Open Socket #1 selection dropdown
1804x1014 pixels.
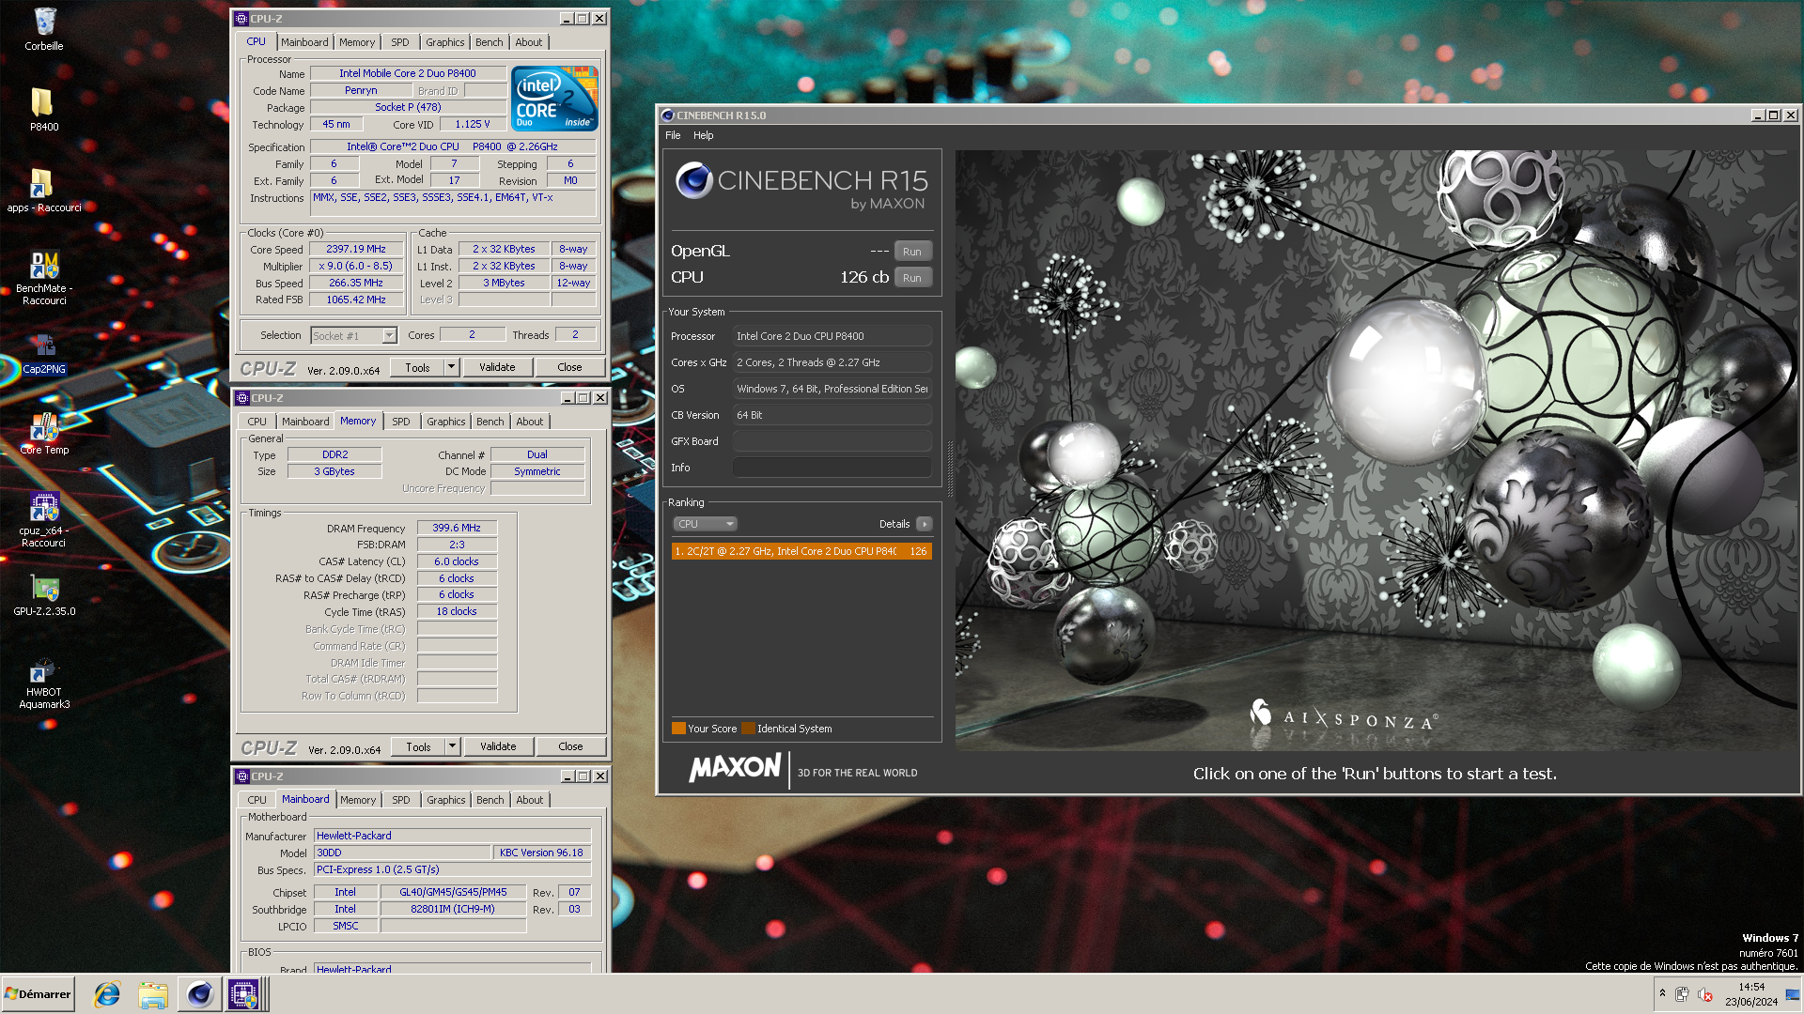click(x=354, y=335)
